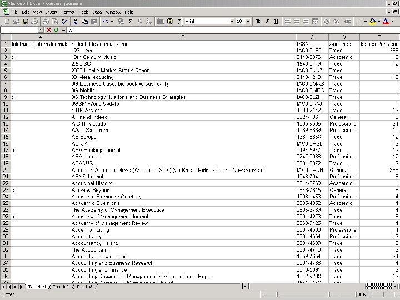Select column A header
Image resolution: width=400 pixels, height=300 pixels.
[x=41, y=37]
